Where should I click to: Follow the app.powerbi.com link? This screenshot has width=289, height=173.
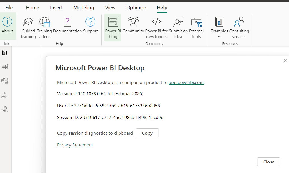click(186, 83)
